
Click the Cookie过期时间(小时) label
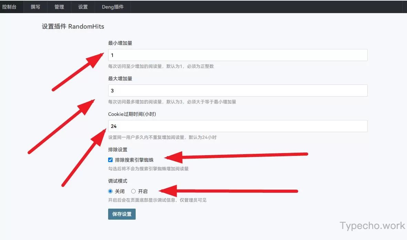coord(132,114)
